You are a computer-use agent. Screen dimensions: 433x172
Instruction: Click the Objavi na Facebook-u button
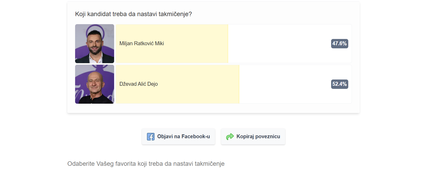178,136
